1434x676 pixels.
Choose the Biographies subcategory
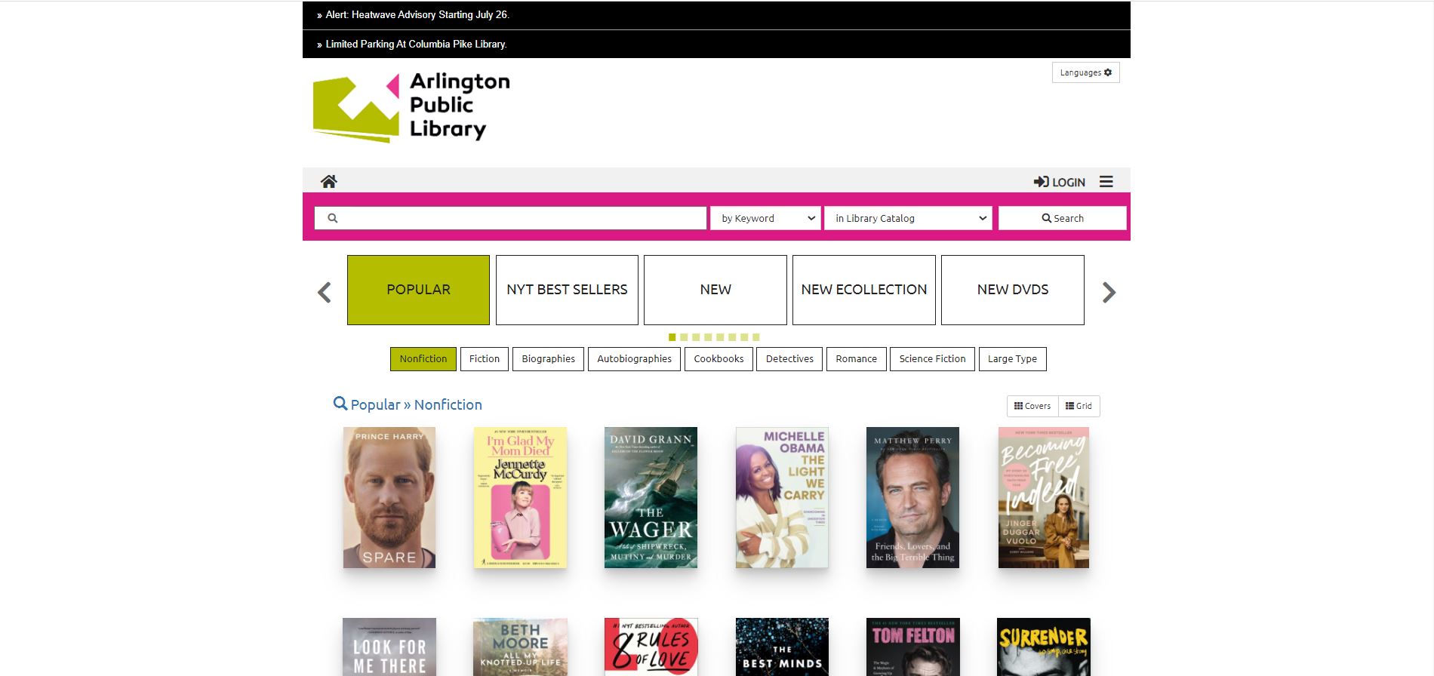pyautogui.click(x=548, y=359)
